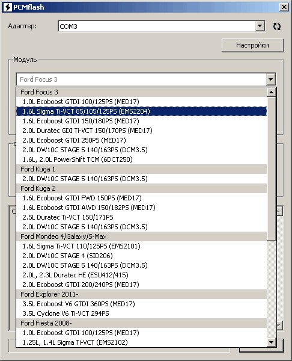
Task: Select 1.6L Ecoboost GTDI AWD 150/182PS
Action: coord(141,208)
